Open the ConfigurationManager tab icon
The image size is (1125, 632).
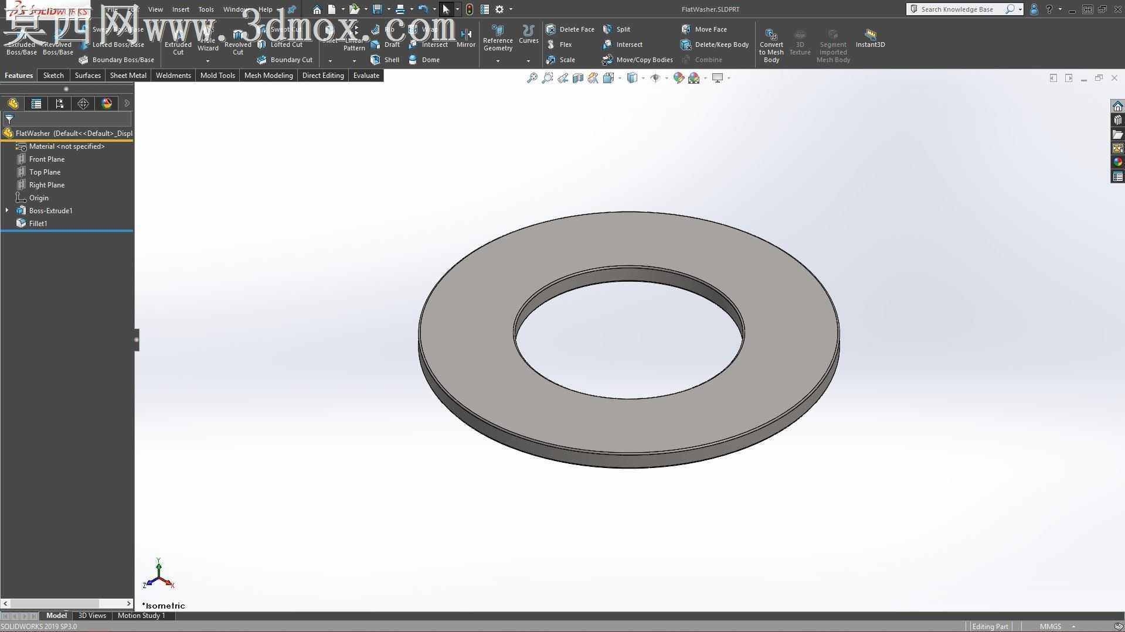(60, 104)
